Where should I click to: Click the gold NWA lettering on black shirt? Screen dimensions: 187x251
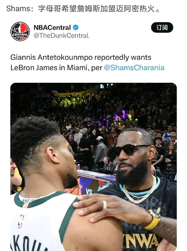coord(140,241)
